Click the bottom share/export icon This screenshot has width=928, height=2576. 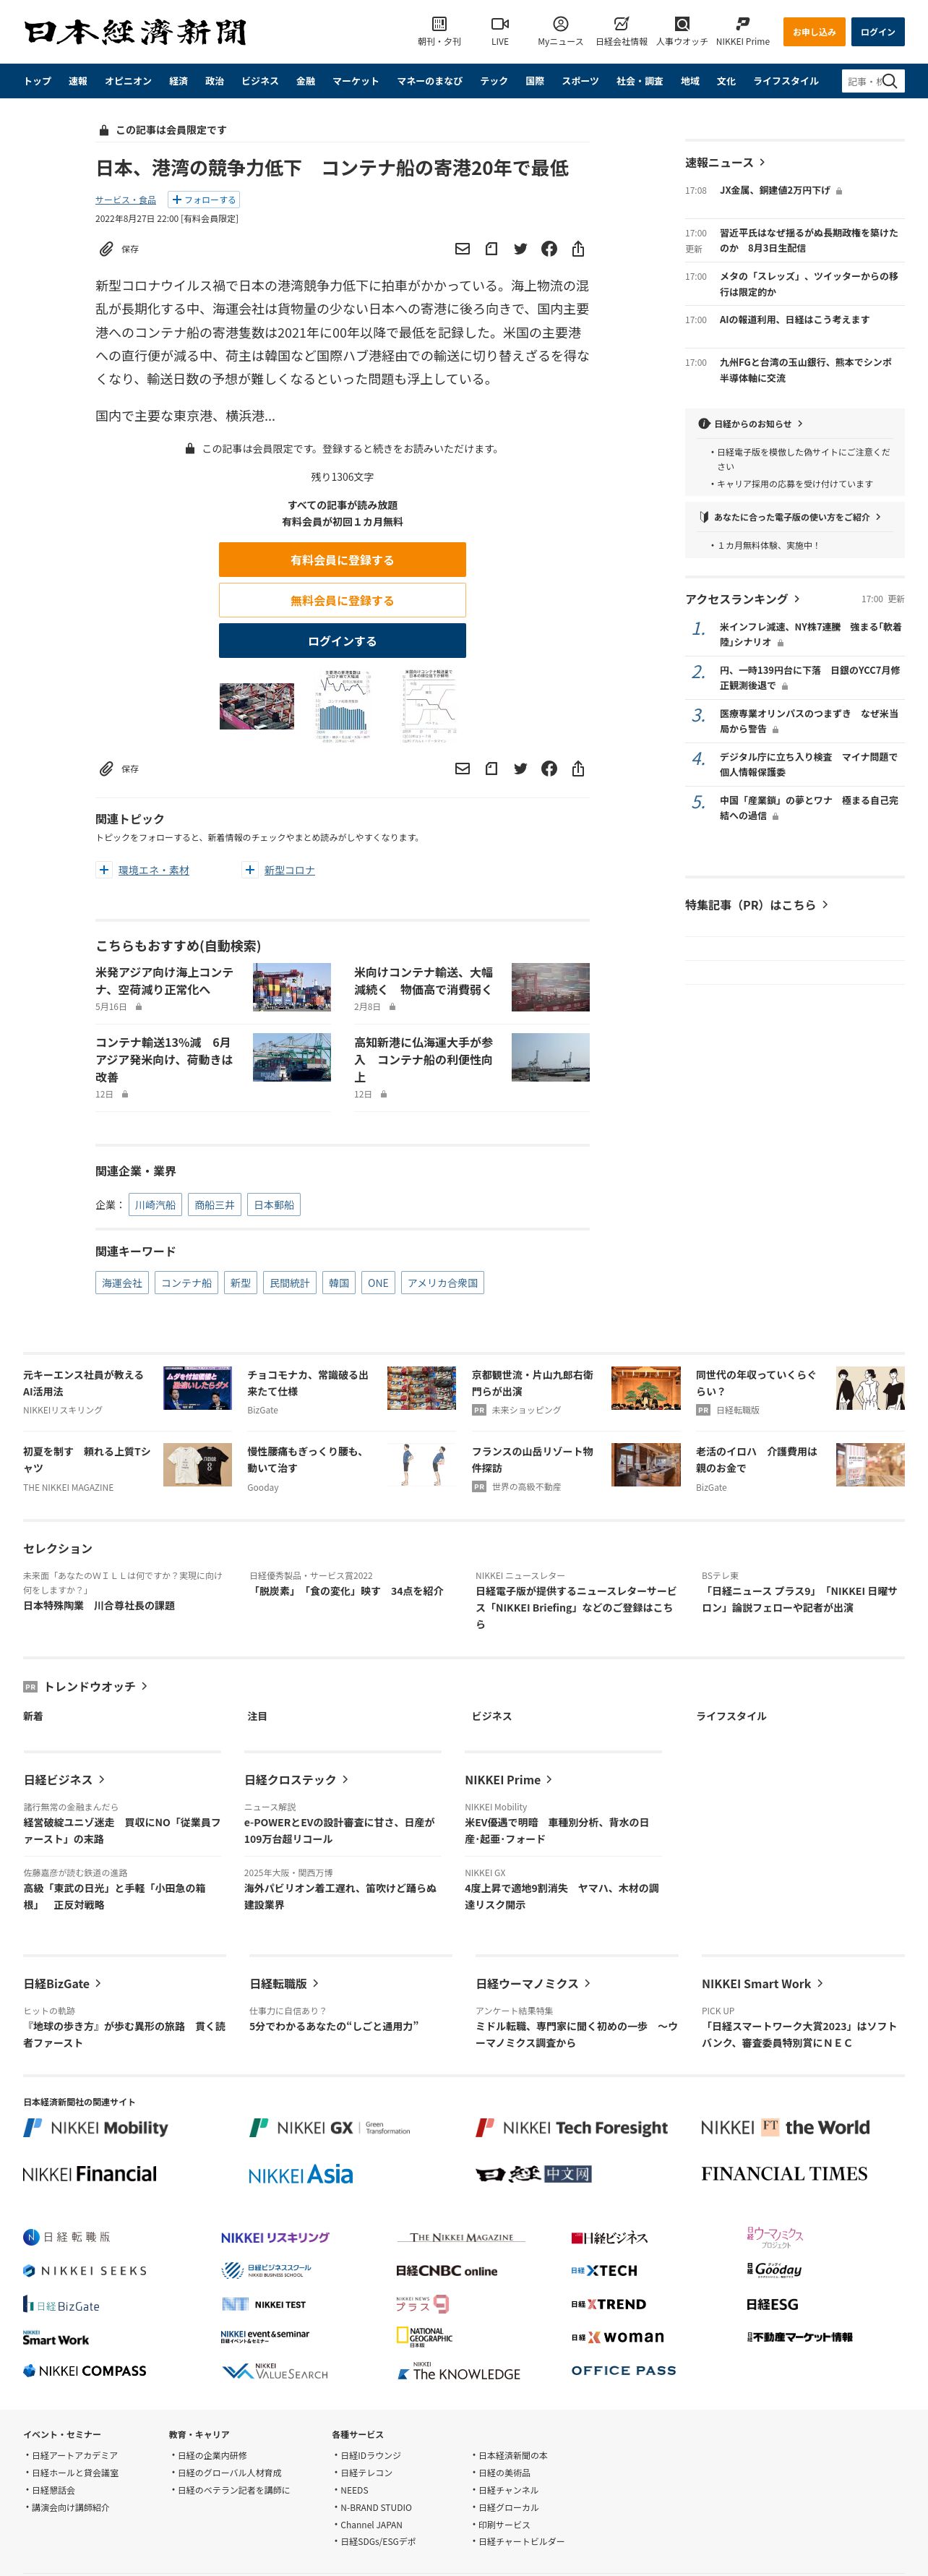(578, 768)
